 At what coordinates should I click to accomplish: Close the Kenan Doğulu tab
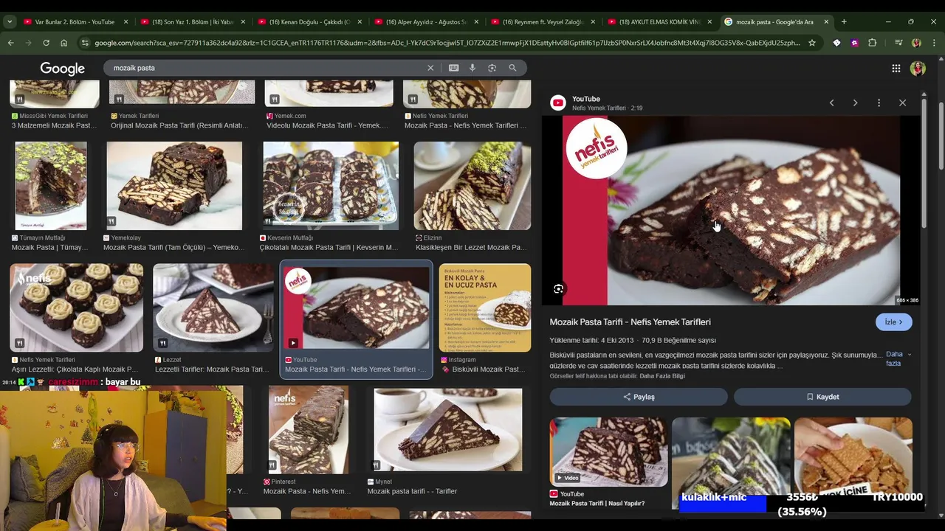(x=360, y=22)
